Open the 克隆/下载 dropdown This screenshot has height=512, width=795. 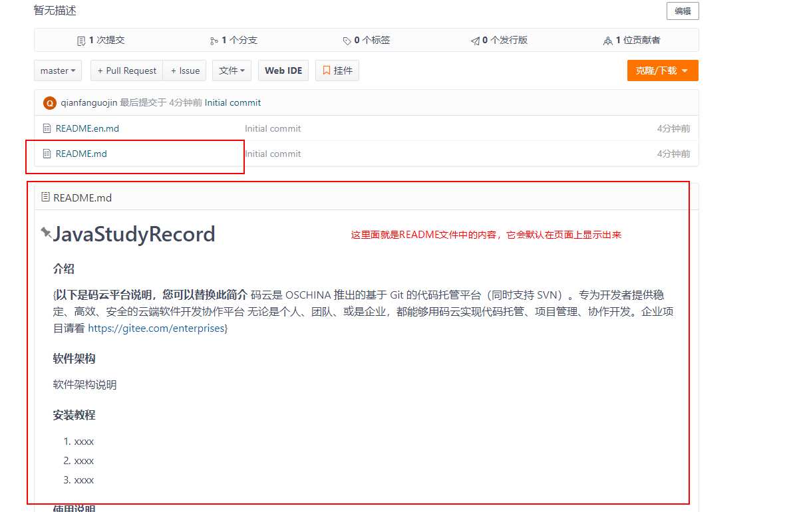tap(662, 70)
